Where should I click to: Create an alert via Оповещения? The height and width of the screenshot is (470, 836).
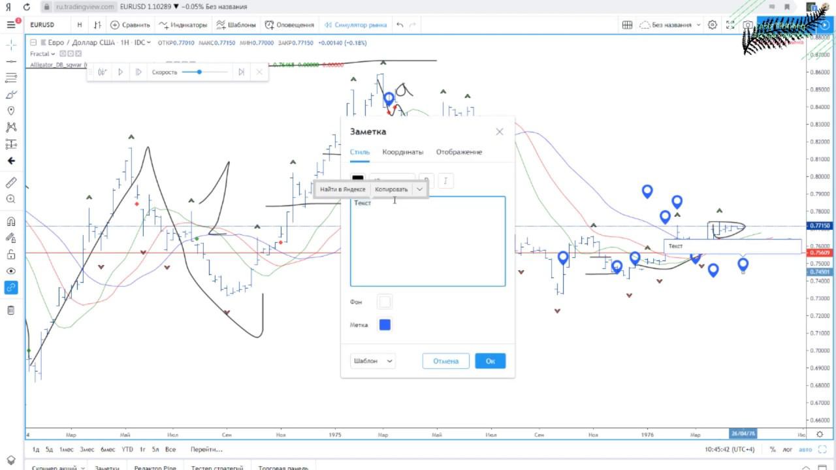click(x=289, y=25)
